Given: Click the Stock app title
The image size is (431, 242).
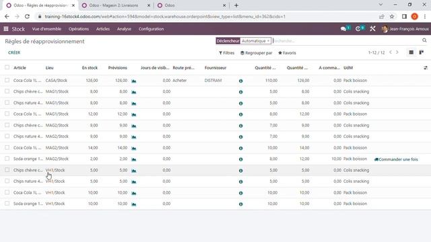Looking at the screenshot, I should click(18, 29).
